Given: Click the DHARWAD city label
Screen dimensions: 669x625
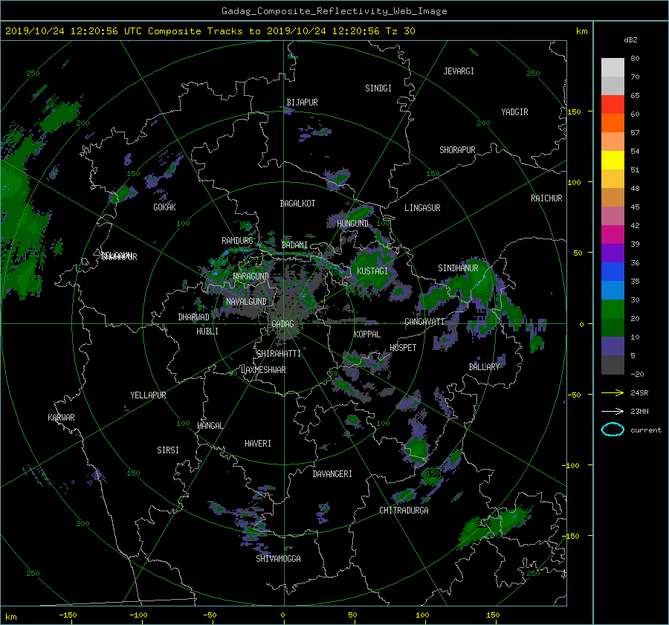Looking at the screenshot, I should [194, 317].
